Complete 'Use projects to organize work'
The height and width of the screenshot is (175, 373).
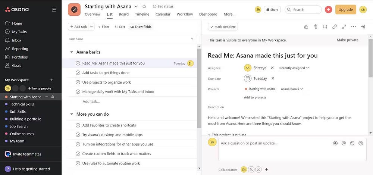click(x=78, y=82)
